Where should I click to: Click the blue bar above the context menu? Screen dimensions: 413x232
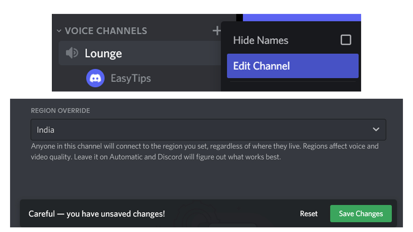click(x=301, y=17)
